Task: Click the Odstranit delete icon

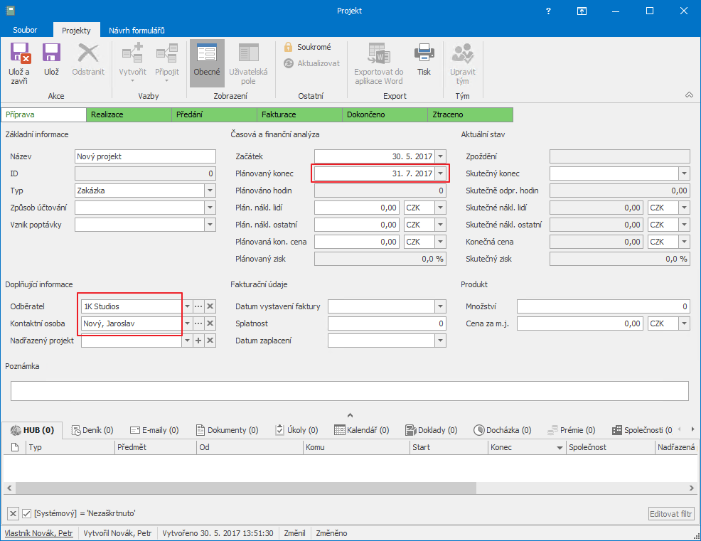Action: tap(88, 53)
